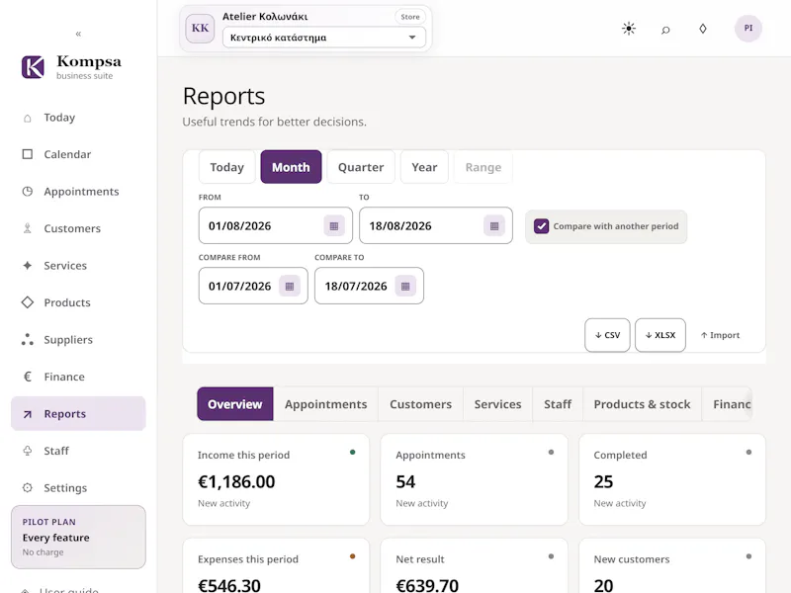791x593 pixels.
Task: Download report as CSV
Action: click(607, 335)
